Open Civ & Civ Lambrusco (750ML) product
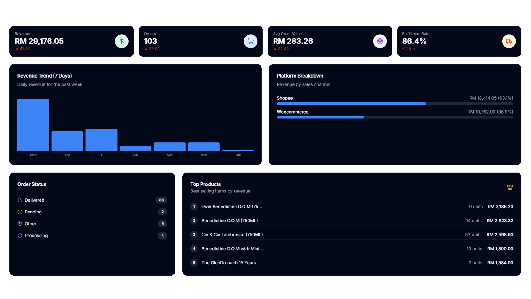Screen dimensions: 531x299 [232, 234]
